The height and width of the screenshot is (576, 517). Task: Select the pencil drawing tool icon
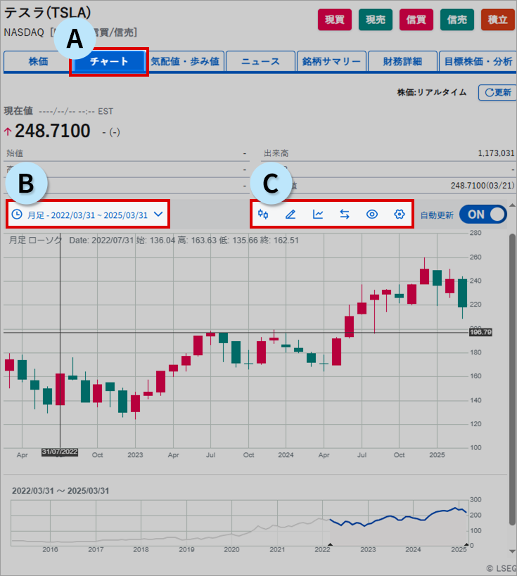click(291, 215)
